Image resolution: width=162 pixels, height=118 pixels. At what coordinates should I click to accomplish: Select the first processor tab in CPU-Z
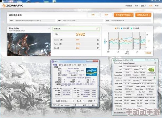coord(55,65)
